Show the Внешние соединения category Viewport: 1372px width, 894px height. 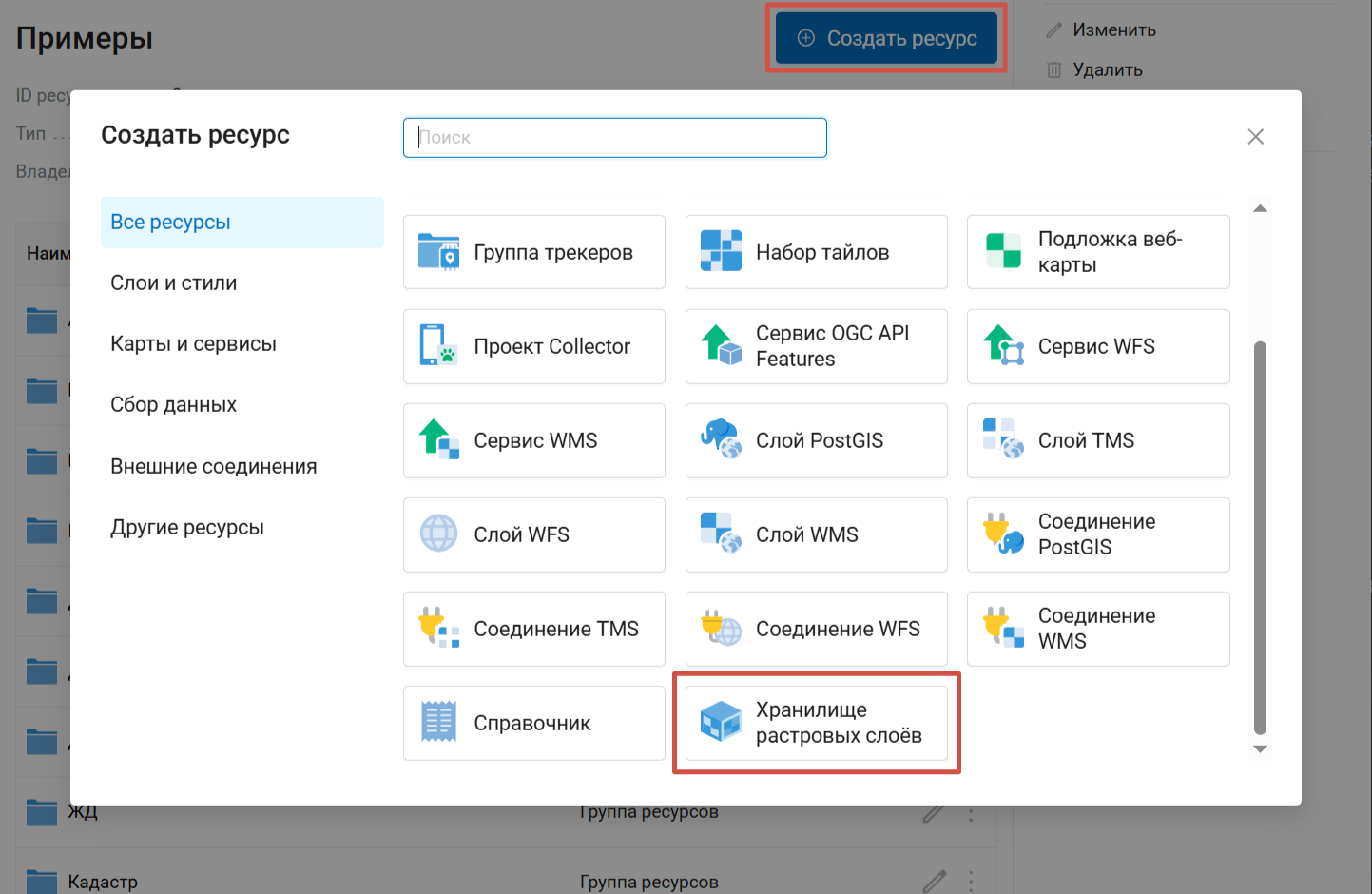pyautogui.click(x=213, y=467)
